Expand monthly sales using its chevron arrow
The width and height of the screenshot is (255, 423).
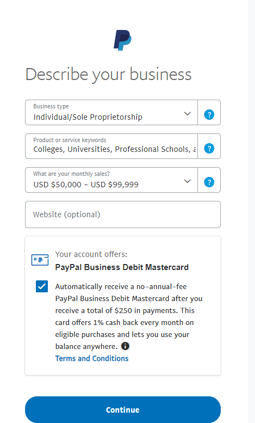[x=188, y=181]
